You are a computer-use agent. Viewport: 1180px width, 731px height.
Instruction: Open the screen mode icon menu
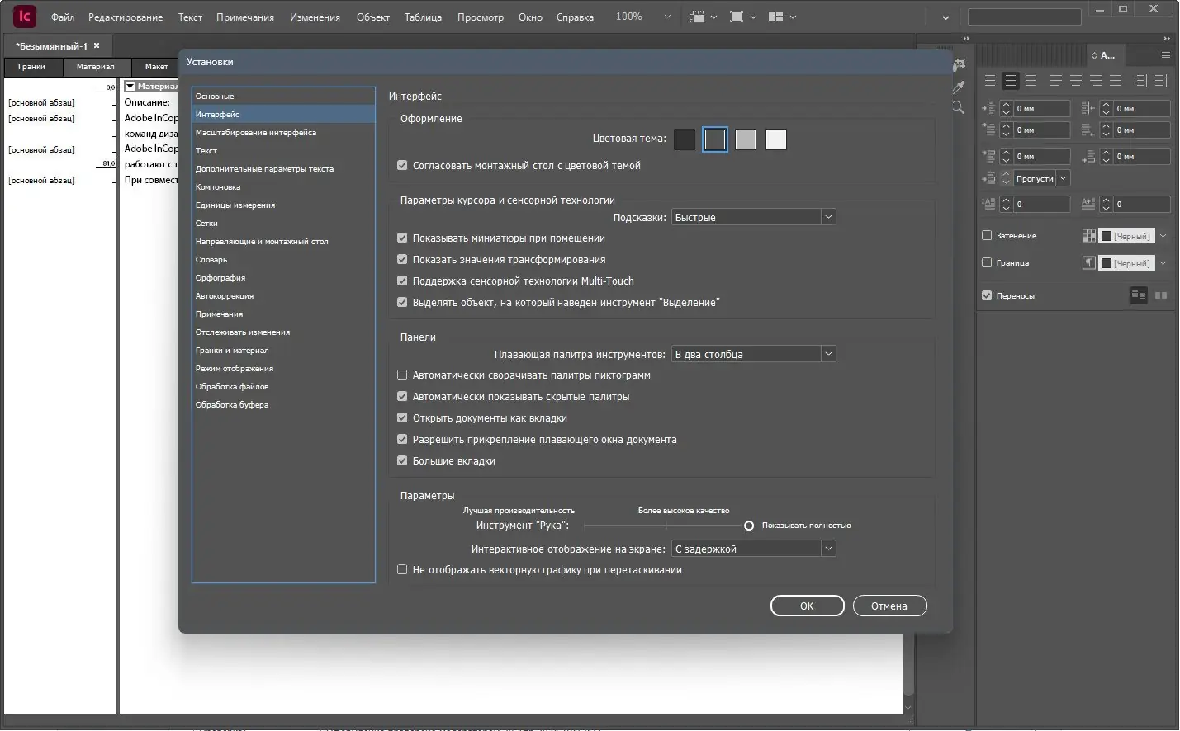[737, 17]
